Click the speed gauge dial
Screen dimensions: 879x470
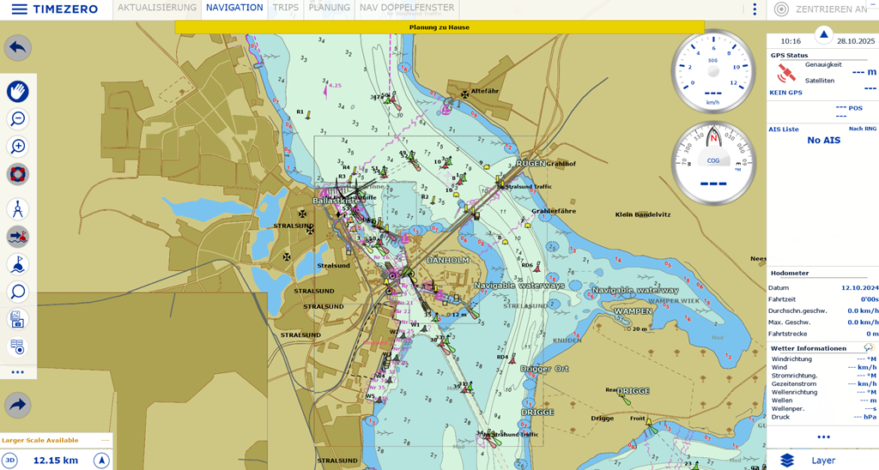[x=712, y=72]
